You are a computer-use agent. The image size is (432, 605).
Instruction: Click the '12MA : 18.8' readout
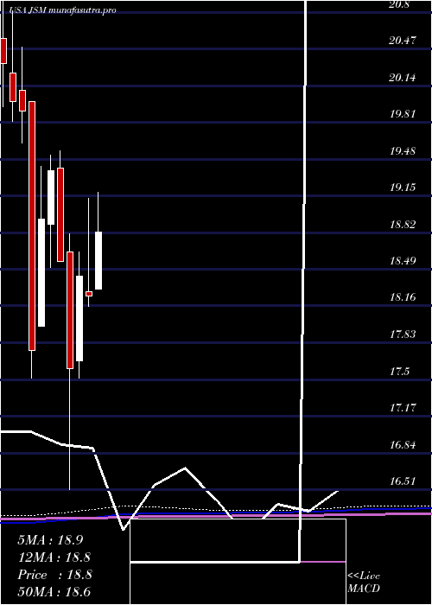click(54, 557)
